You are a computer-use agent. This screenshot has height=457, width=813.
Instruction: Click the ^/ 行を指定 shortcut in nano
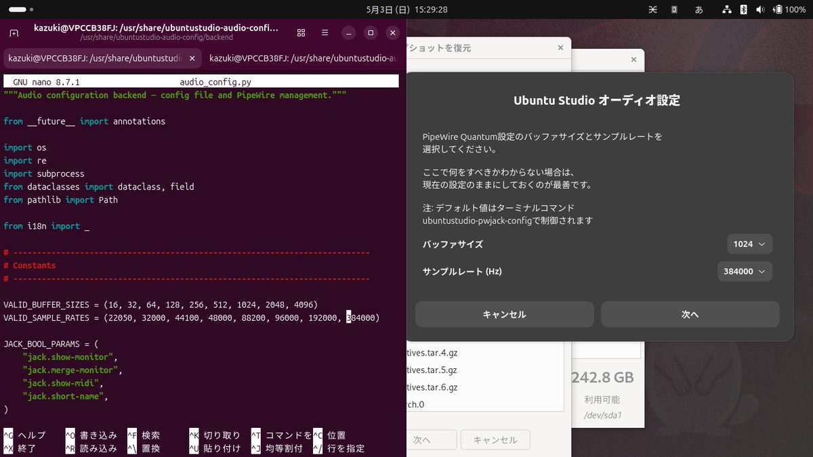click(x=339, y=448)
